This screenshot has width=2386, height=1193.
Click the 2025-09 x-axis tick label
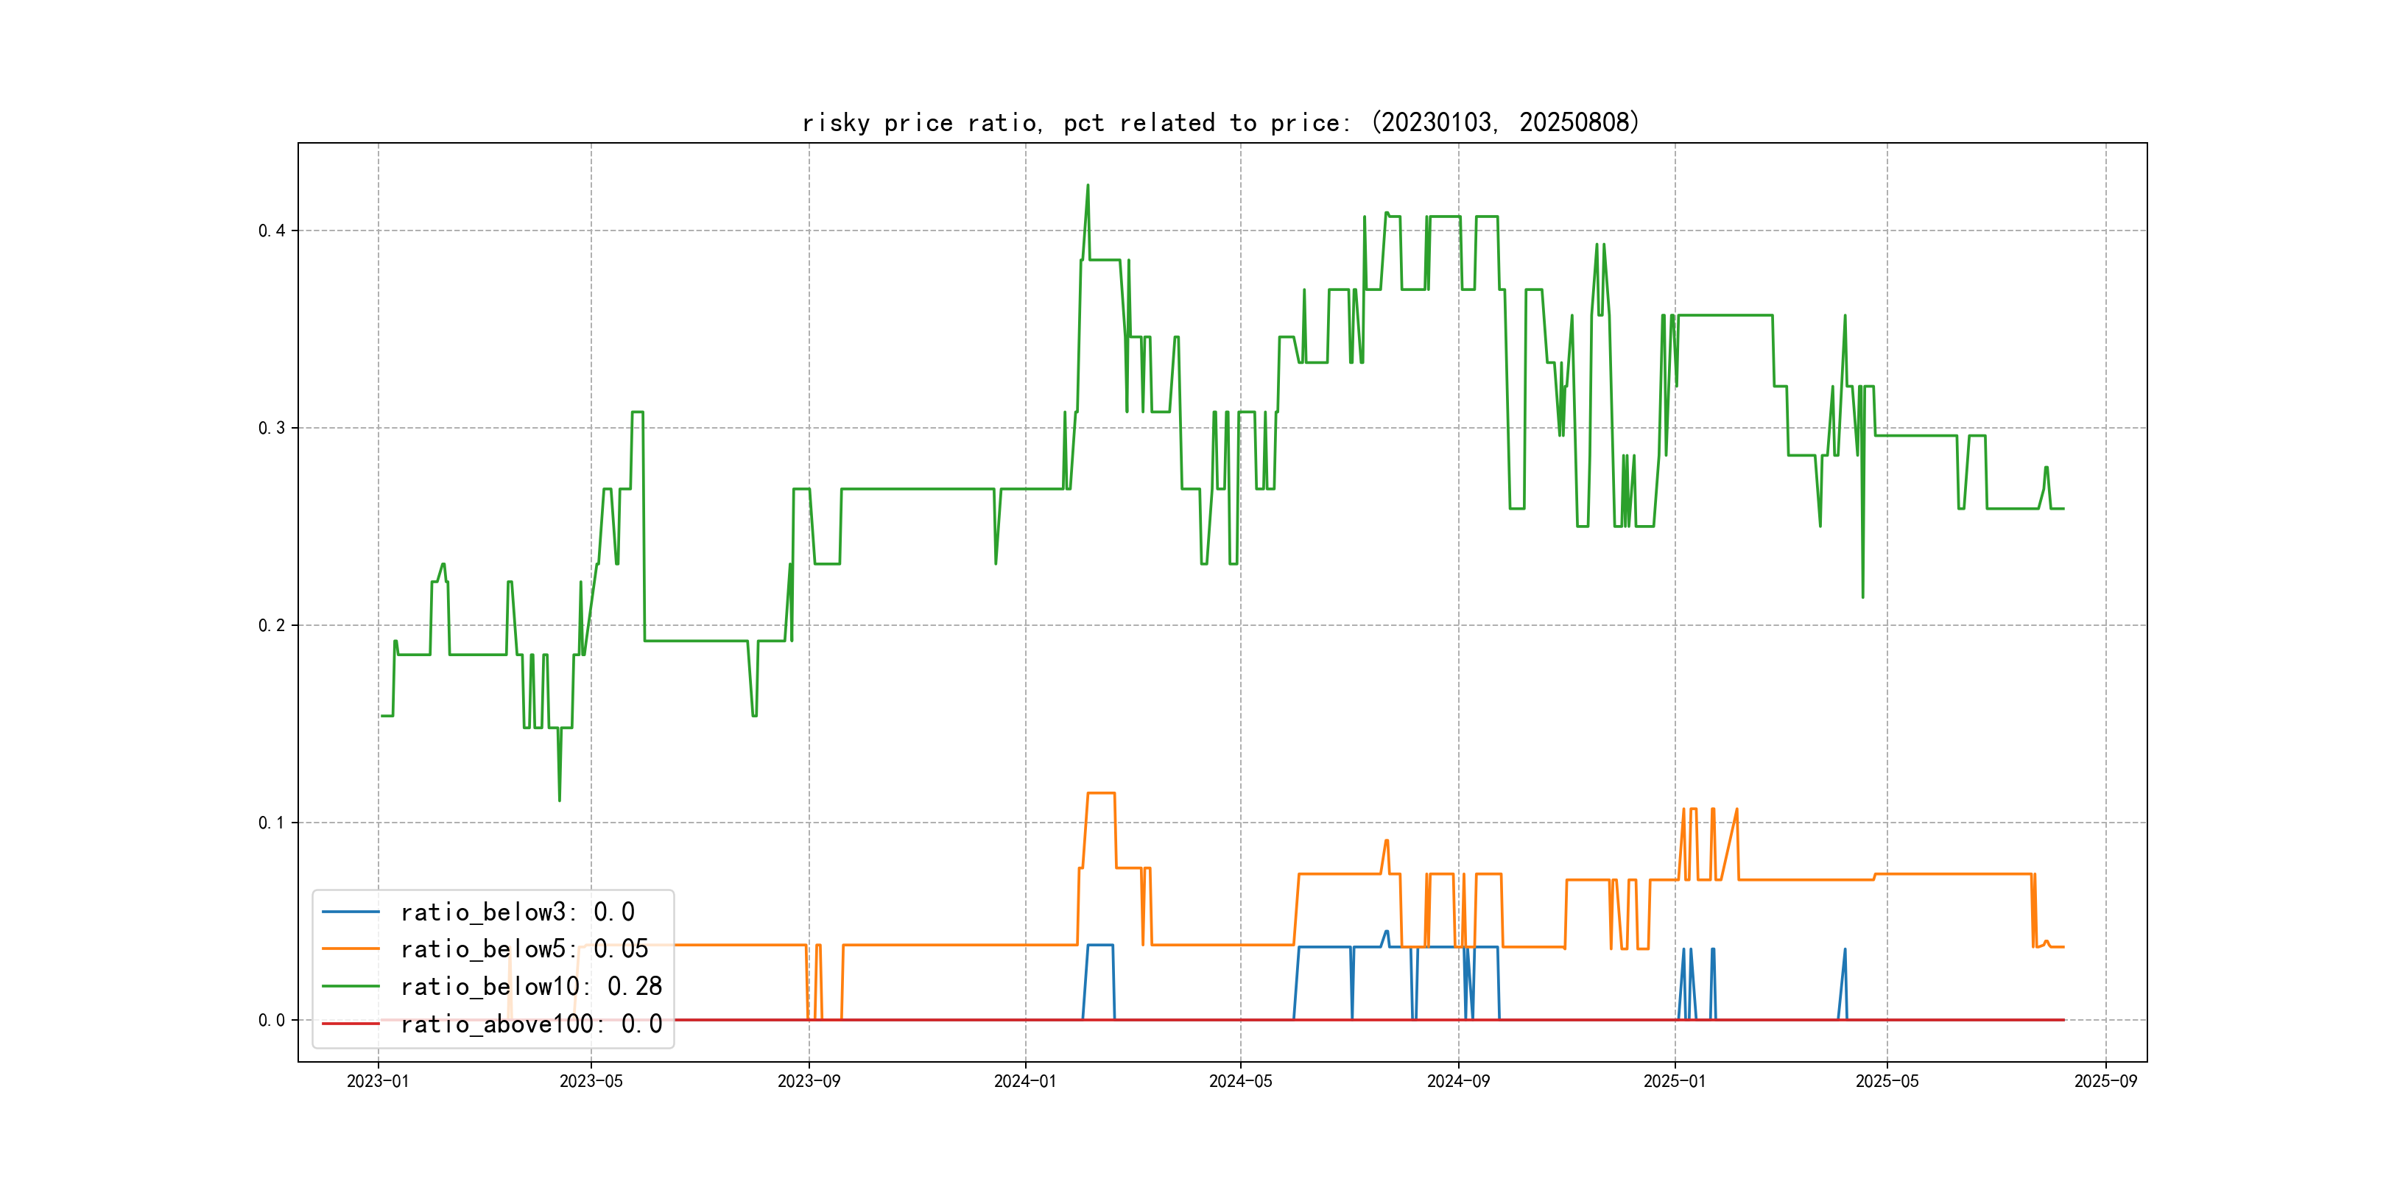point(2105,1081)
